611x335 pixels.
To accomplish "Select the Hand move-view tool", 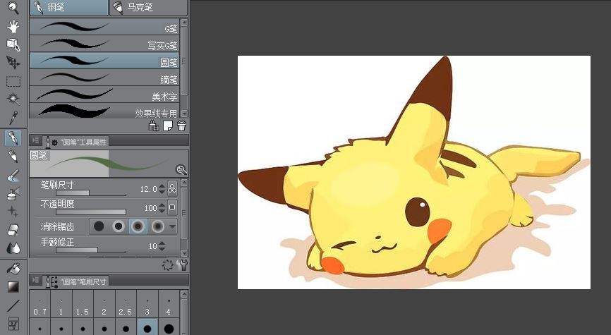I will pos(13,26).
